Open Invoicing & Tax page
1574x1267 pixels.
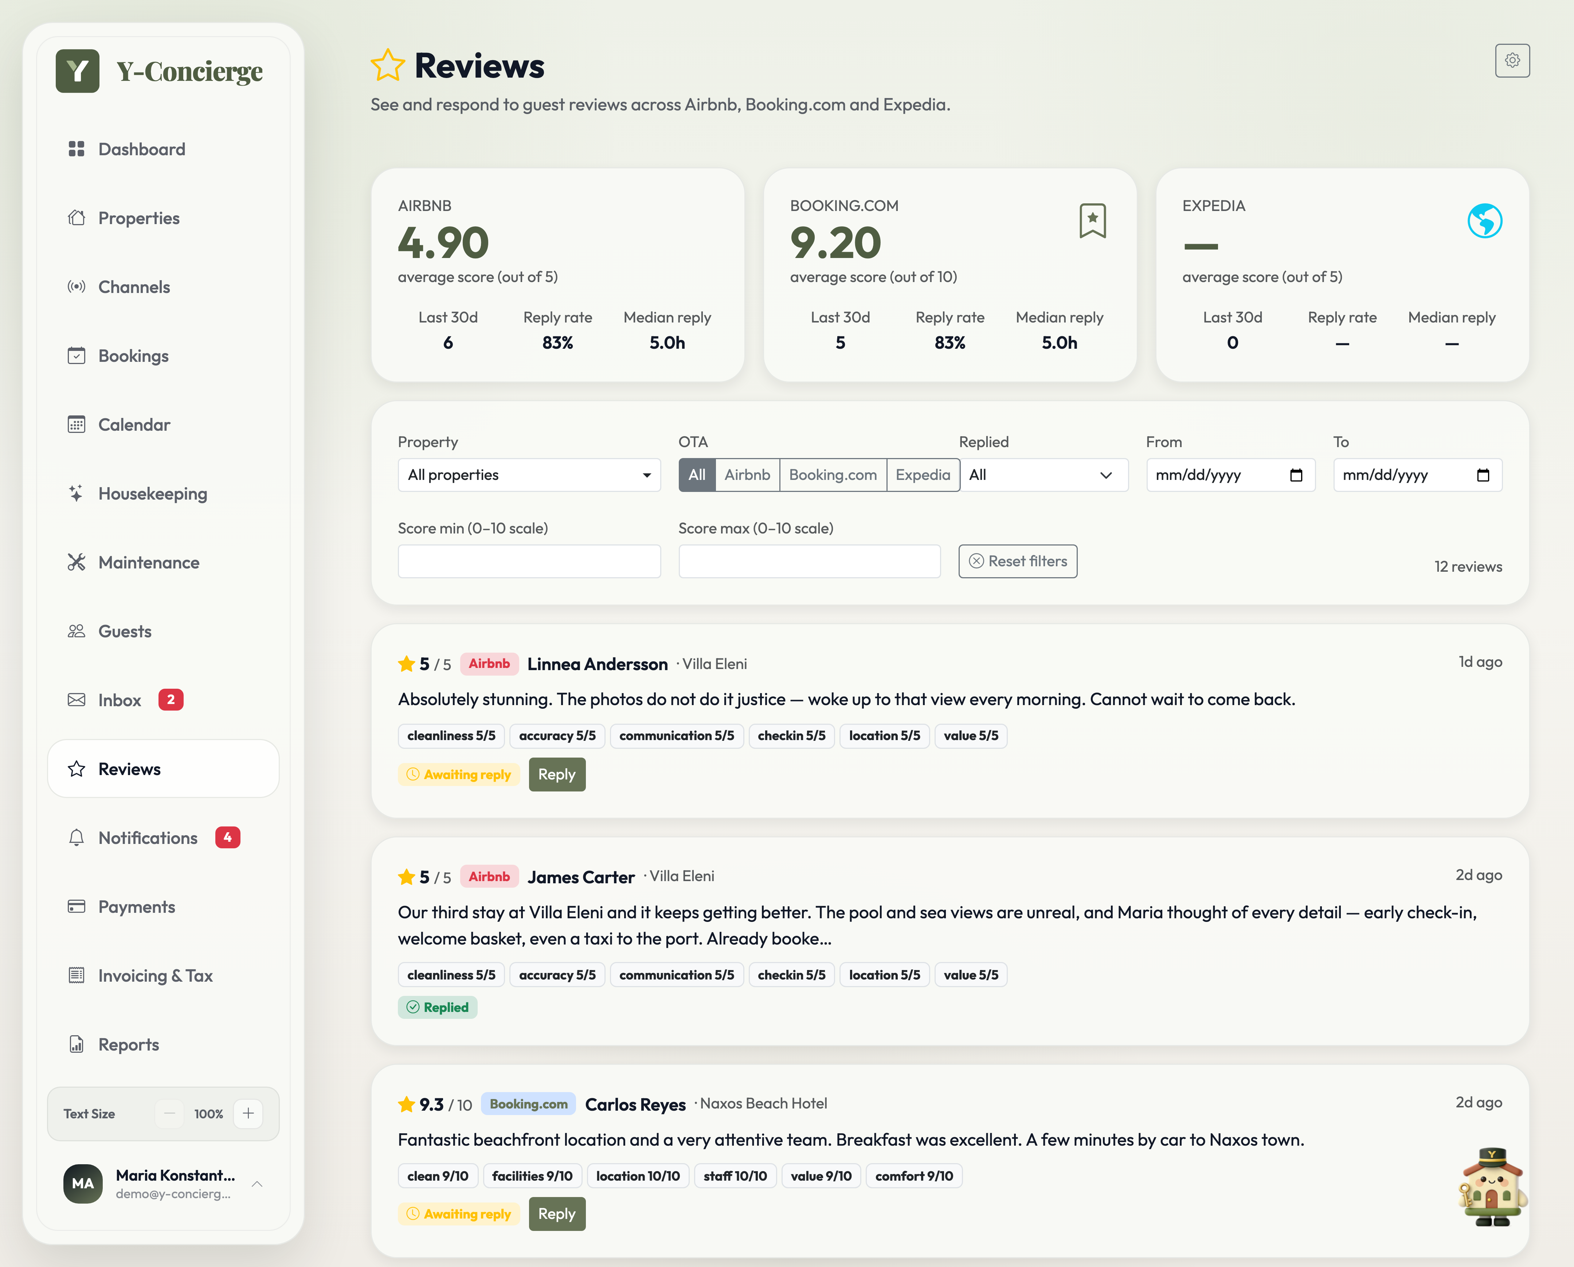pos(164,975)
